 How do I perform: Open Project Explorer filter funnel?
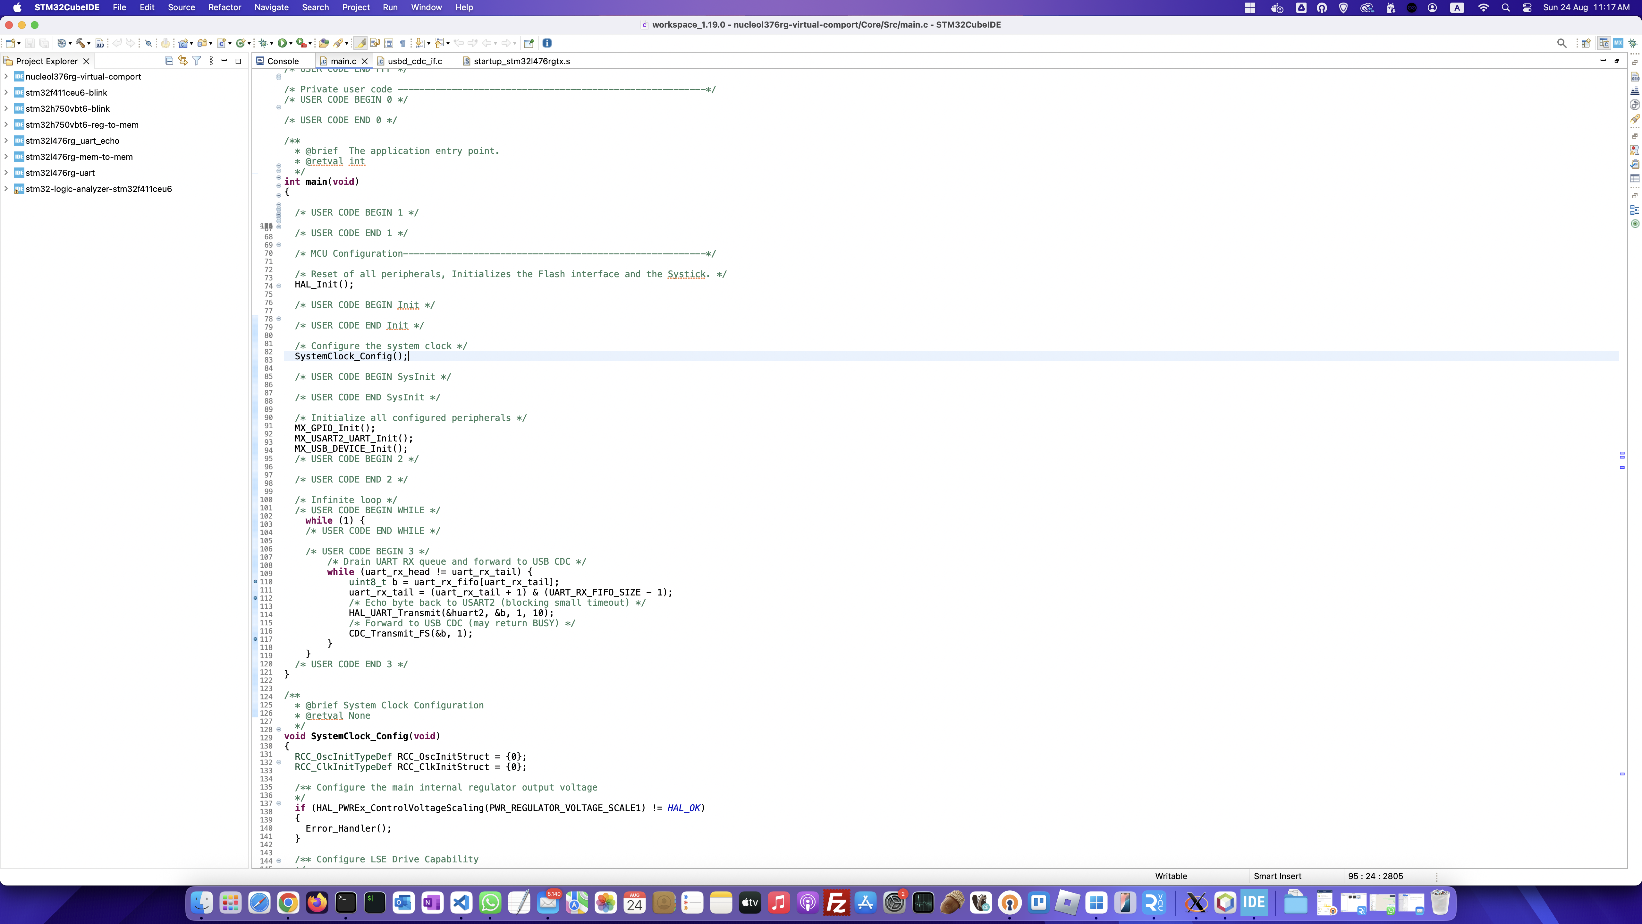pyautogui.click(x=197, y=61)
